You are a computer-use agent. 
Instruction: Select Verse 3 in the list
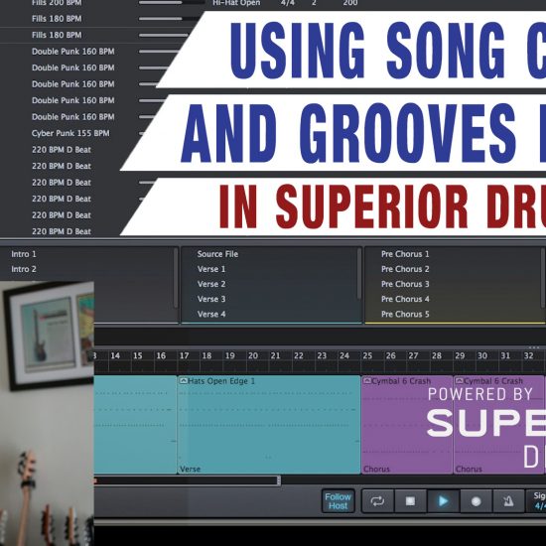(211, 299)
